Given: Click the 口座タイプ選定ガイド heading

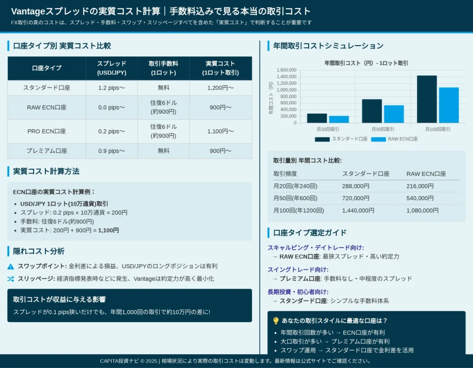Looking at the screenshot, I should click(x=310, y=233).
